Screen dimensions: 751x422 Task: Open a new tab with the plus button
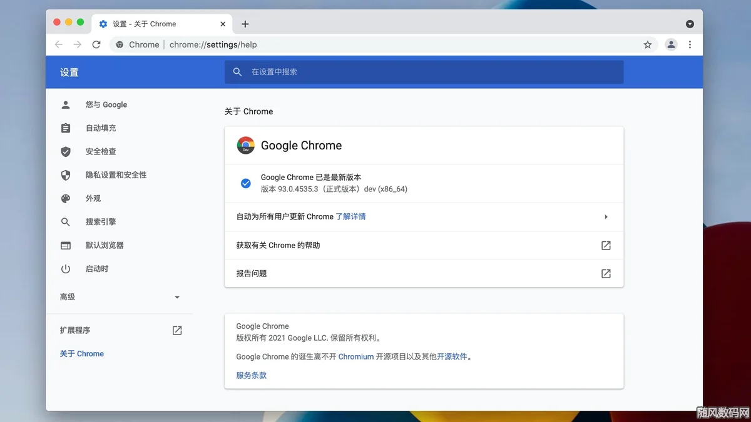245,24
